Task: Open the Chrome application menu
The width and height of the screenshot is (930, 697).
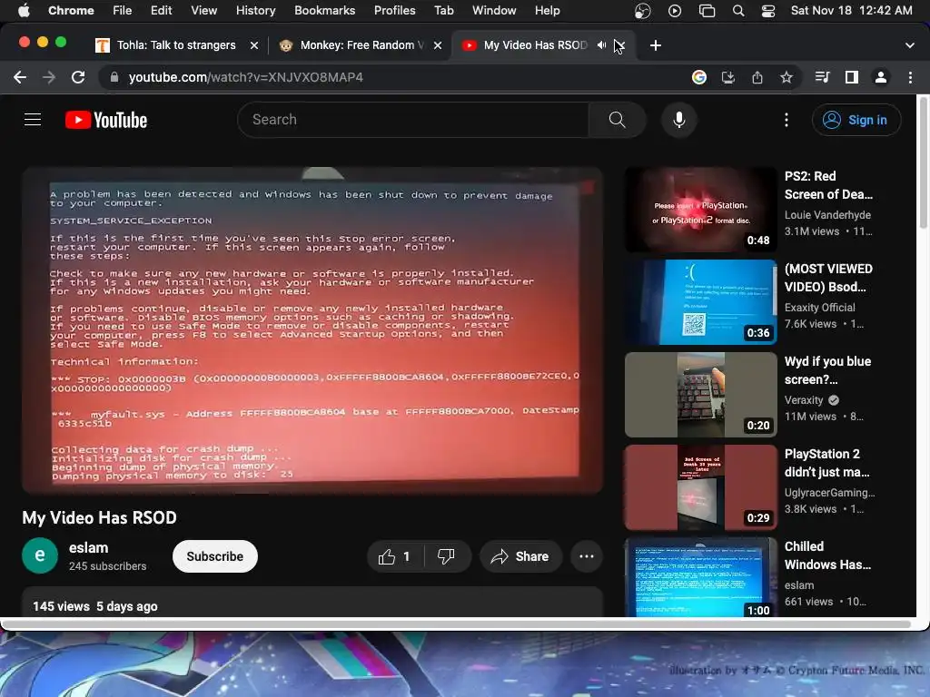Action: click(x=71, y=10)
